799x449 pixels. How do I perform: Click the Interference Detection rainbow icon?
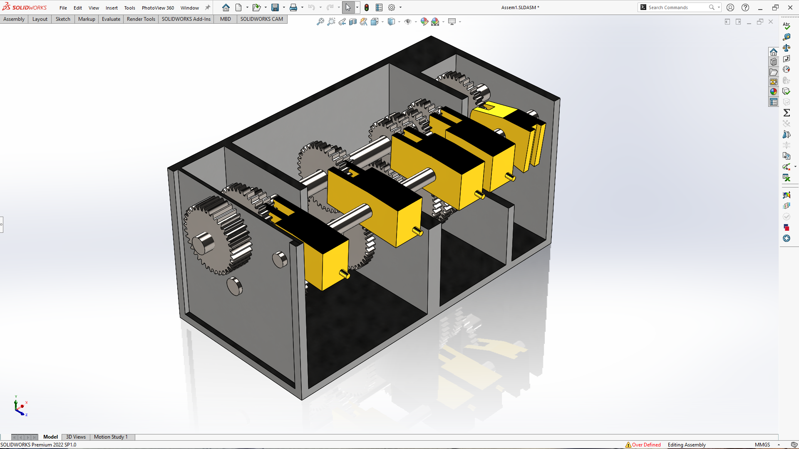tap(787, 195)
